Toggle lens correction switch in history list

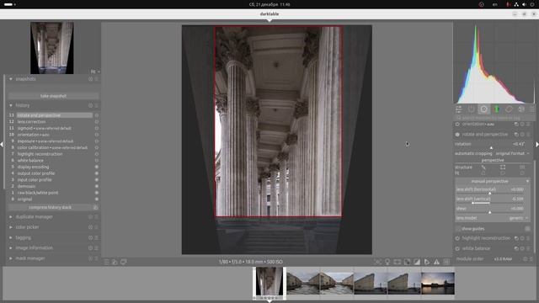click(97, 121)
